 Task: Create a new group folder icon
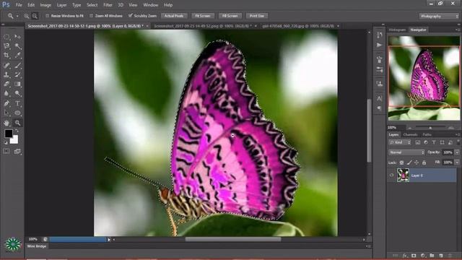432,256
